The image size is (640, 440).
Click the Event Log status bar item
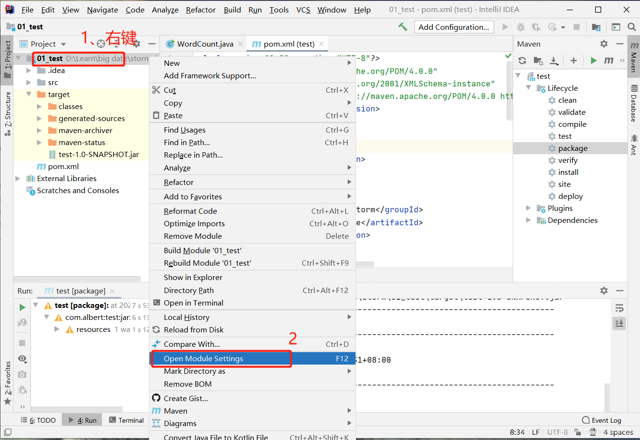pos(602,420)
